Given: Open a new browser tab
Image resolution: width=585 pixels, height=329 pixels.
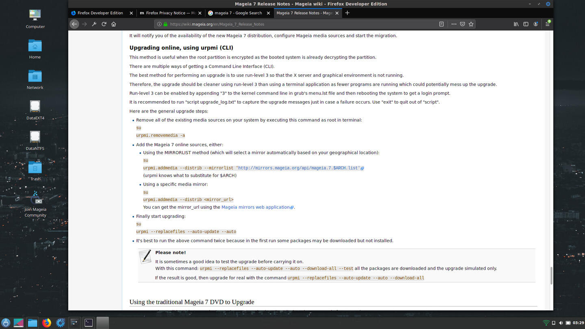Looking at the screenshot, I should click(347, 13).
